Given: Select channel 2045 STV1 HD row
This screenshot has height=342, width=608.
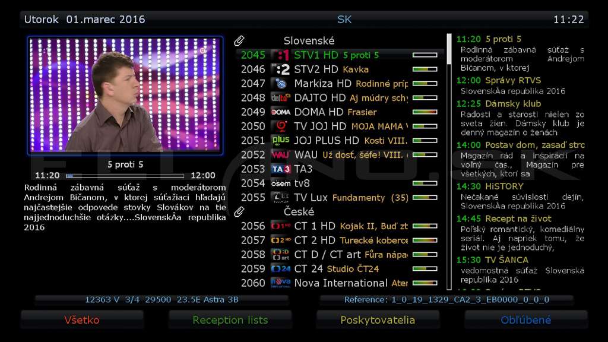Looking at the screenshot, I should tap(339, 55).
